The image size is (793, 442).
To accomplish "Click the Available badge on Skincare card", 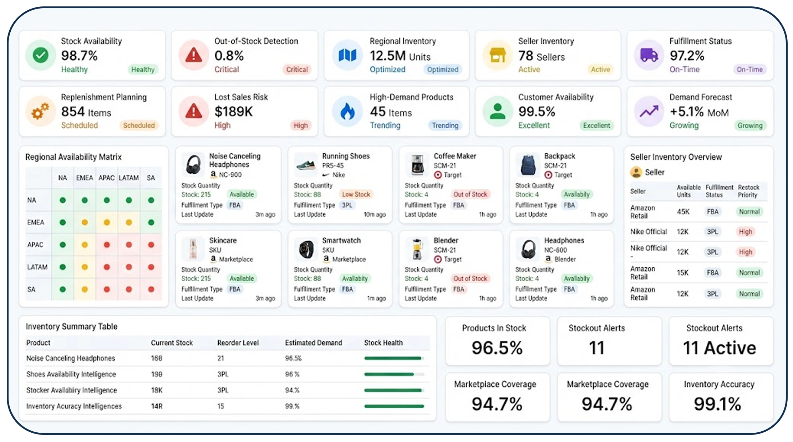I will (x=242, y=278).
